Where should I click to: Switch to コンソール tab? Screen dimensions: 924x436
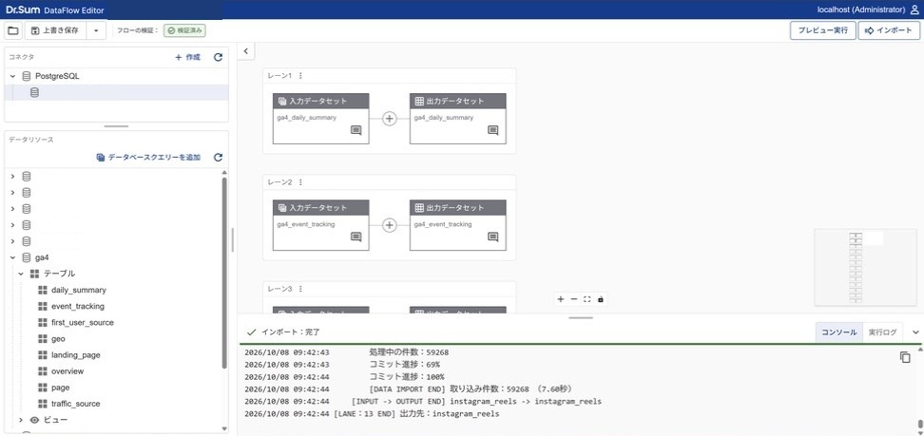click(839, 332)
